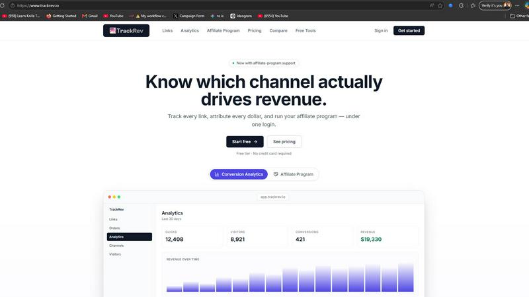This screenshot has width=529, height=297.
Task: Select the Affiliate Program tab pill
Action: tap(293, 174)
